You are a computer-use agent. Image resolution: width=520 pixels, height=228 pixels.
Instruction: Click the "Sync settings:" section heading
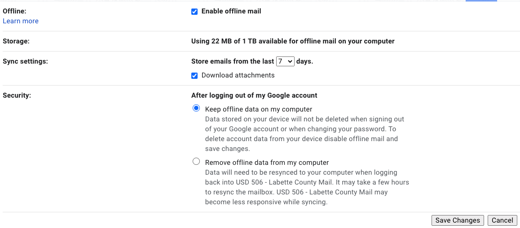[x=25, y=61]
